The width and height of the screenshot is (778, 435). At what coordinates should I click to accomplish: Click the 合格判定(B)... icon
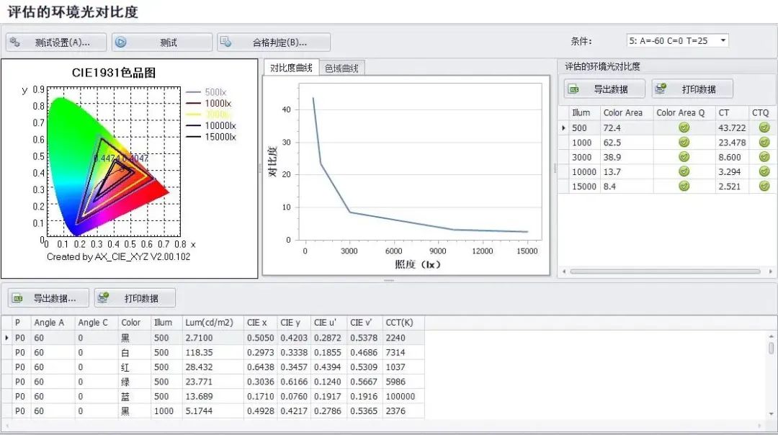[x=226, y=42]
